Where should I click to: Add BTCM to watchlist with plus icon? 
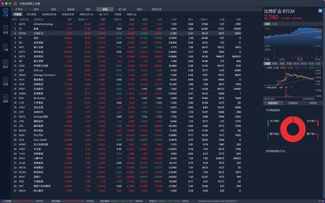[320, 11]
